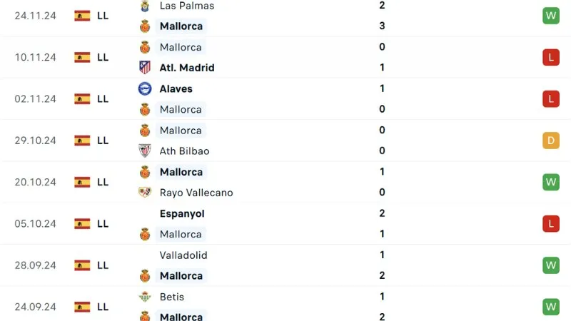Image resolution: width=571 pixels, height=321 pixels.
Task: Open match dated 29.10.24
Action: pos(35,141)
